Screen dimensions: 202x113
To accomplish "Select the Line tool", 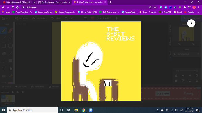I will (x=10, y=38).
